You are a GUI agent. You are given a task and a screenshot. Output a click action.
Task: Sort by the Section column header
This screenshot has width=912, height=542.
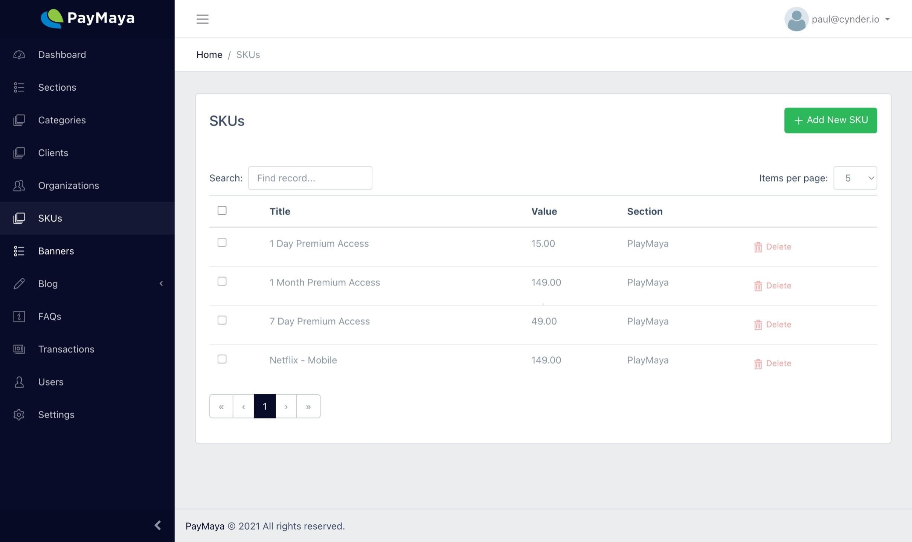tap(645, 211)
